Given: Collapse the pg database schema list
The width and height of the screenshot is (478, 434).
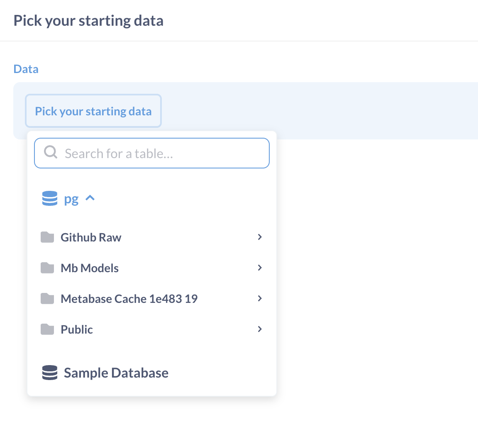Looking at the screenshot, I should tap(90, 198).
